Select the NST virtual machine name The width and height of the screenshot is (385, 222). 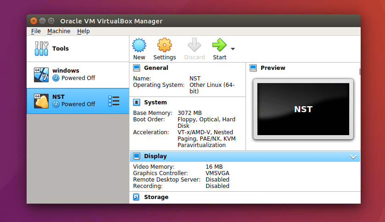point(58,97)
